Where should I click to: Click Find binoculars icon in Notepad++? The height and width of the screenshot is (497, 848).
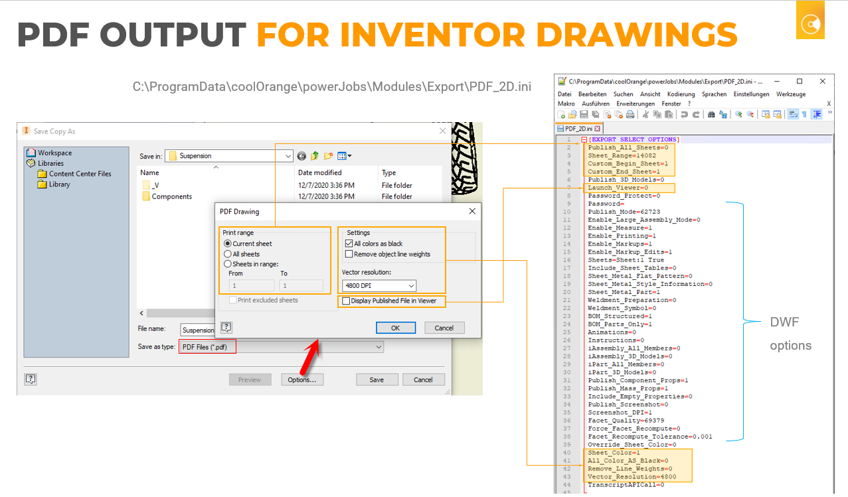click(x=711, y=114)
